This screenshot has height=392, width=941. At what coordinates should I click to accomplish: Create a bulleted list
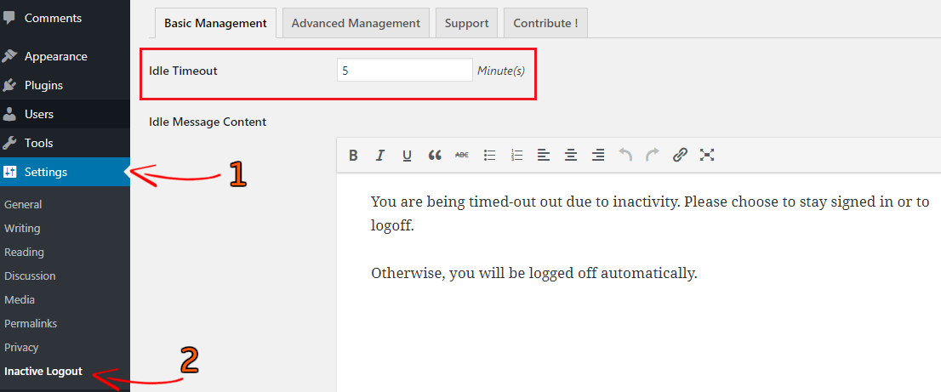pos(489,155)
